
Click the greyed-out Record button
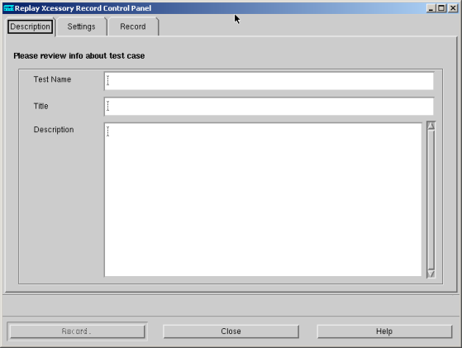tap(77, 331)
